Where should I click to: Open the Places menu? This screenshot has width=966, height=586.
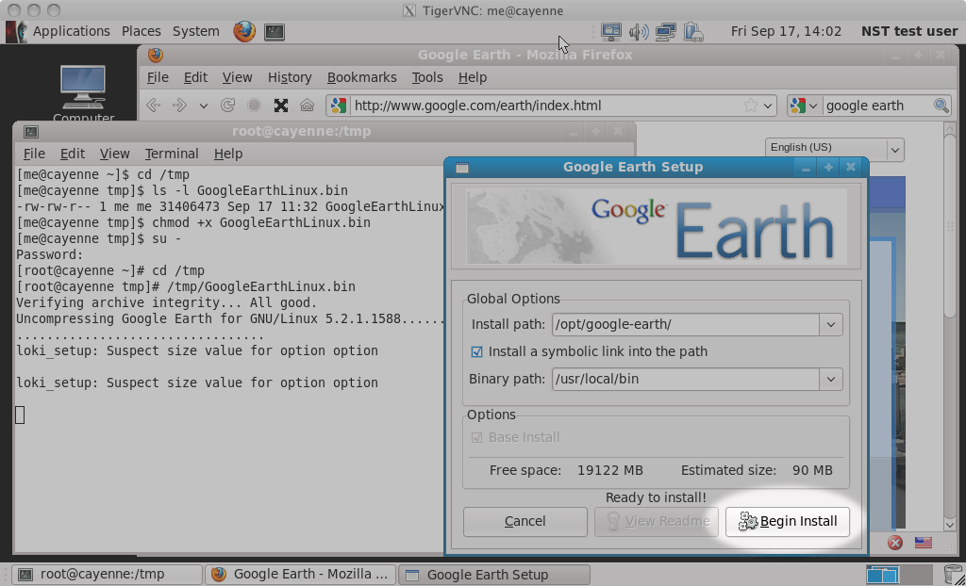click(142, 31)
